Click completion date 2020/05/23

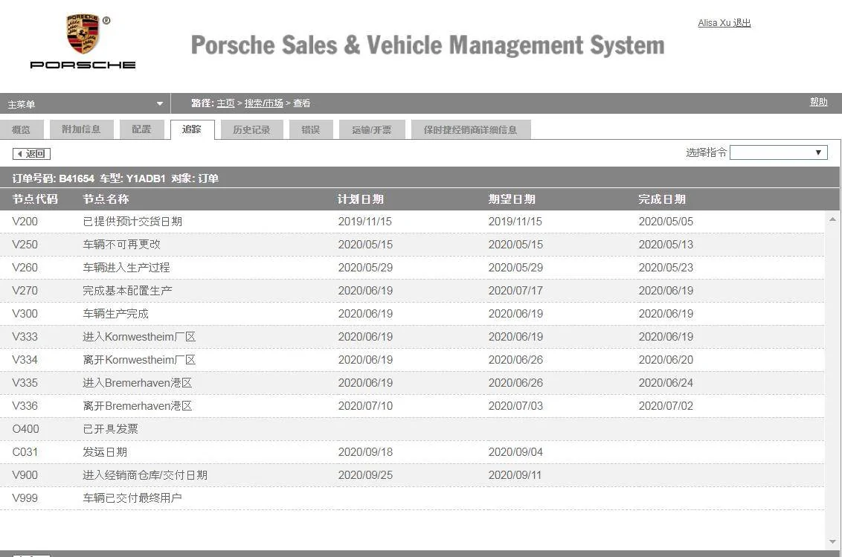click(666, 268)
